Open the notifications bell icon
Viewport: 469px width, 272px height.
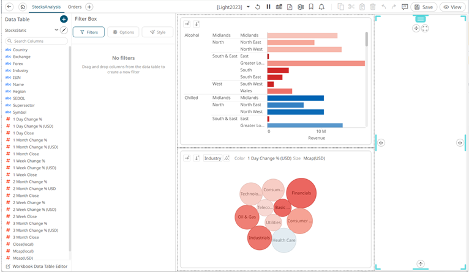tap(322, 7)
